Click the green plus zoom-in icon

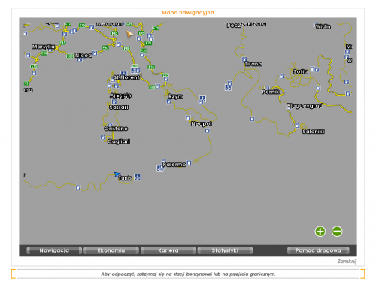pos(320,232)
